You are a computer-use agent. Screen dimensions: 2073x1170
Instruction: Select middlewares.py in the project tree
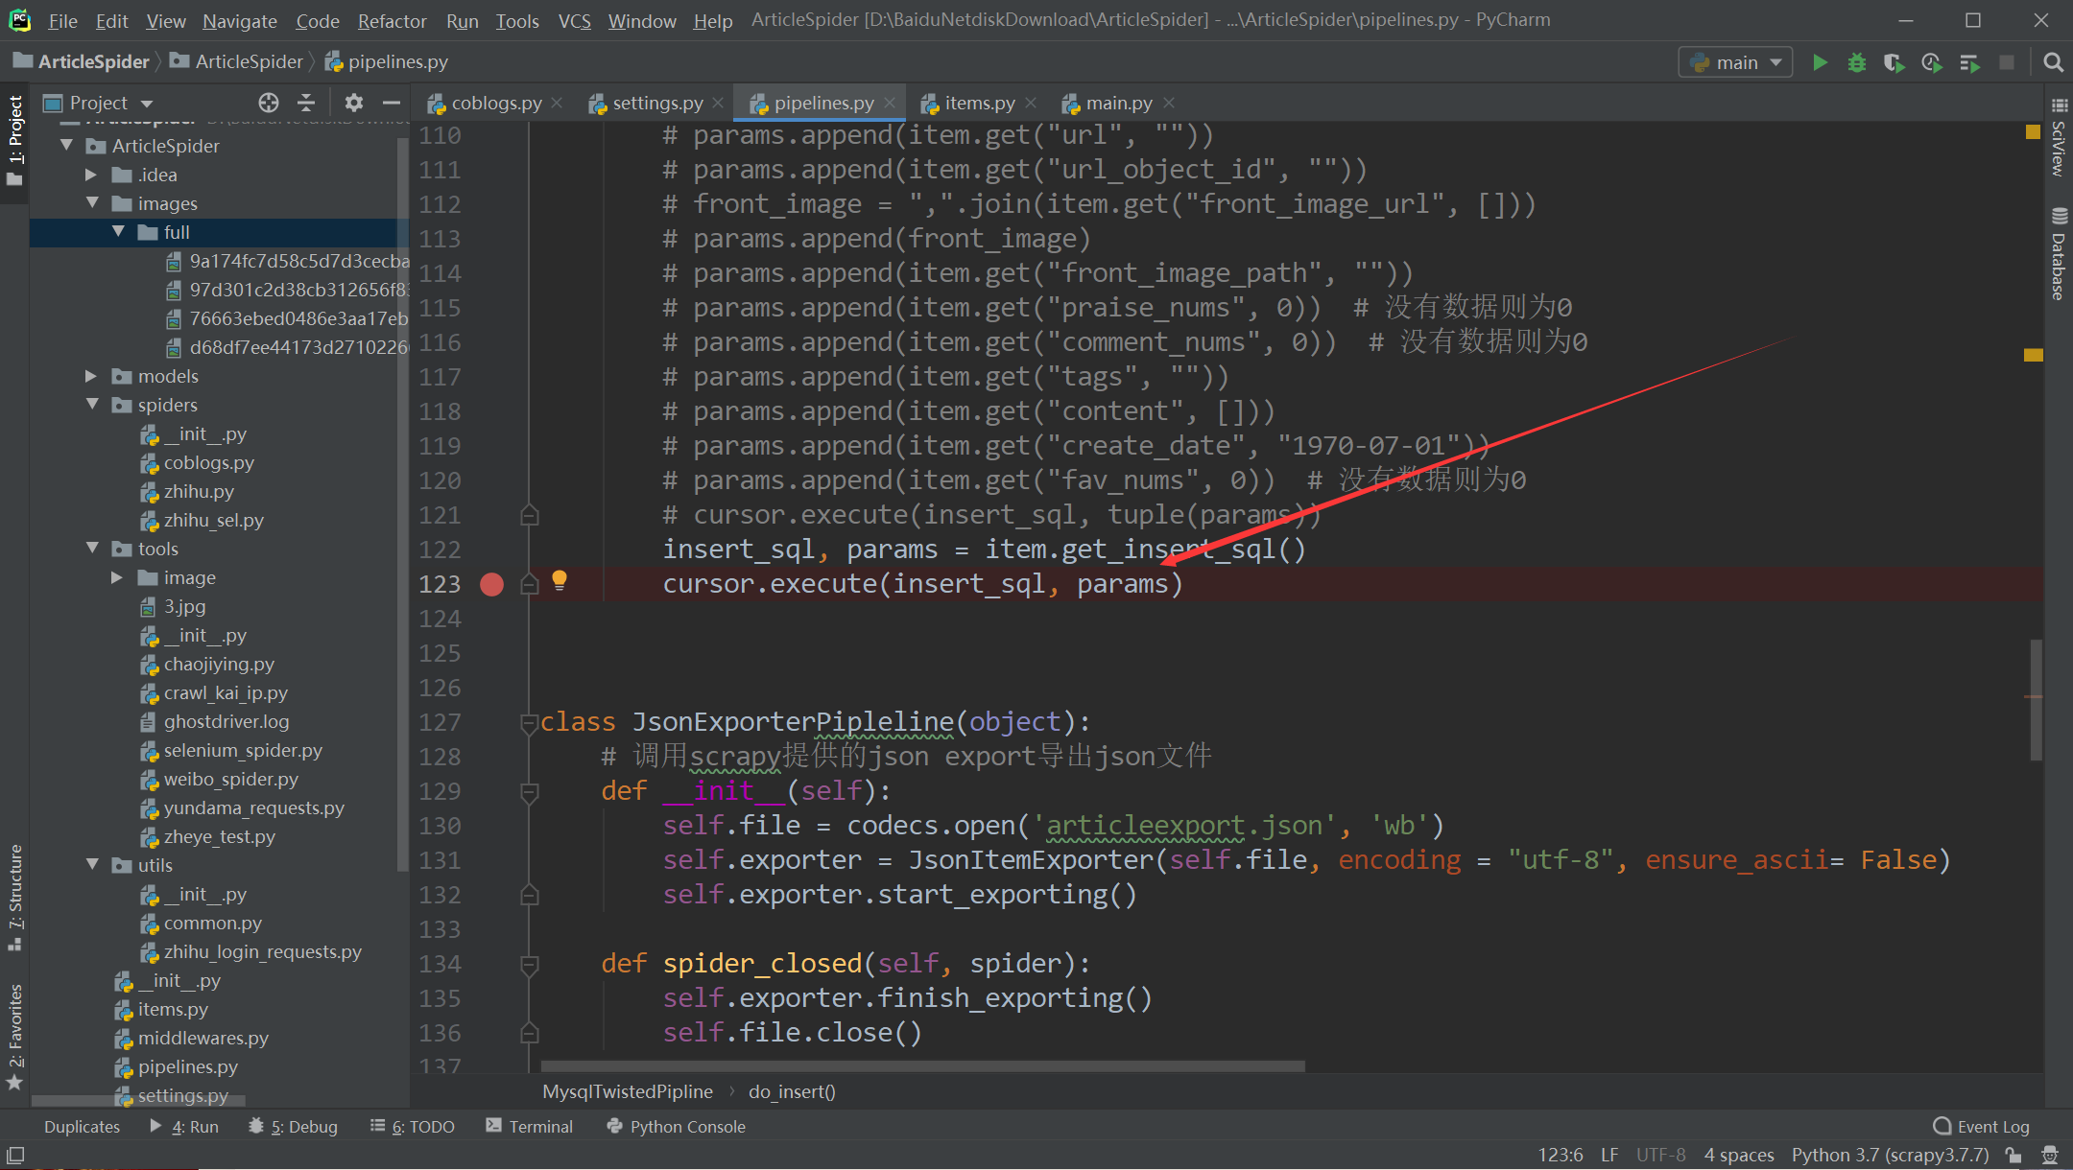(203, 1038)
